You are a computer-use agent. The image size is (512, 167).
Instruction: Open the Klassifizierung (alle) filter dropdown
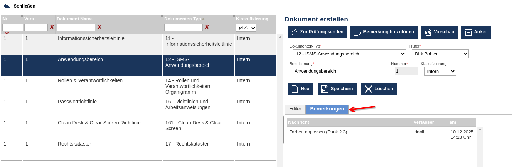tap(246, 28)
